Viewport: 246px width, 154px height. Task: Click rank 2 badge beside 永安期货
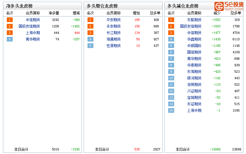(90, 26)
